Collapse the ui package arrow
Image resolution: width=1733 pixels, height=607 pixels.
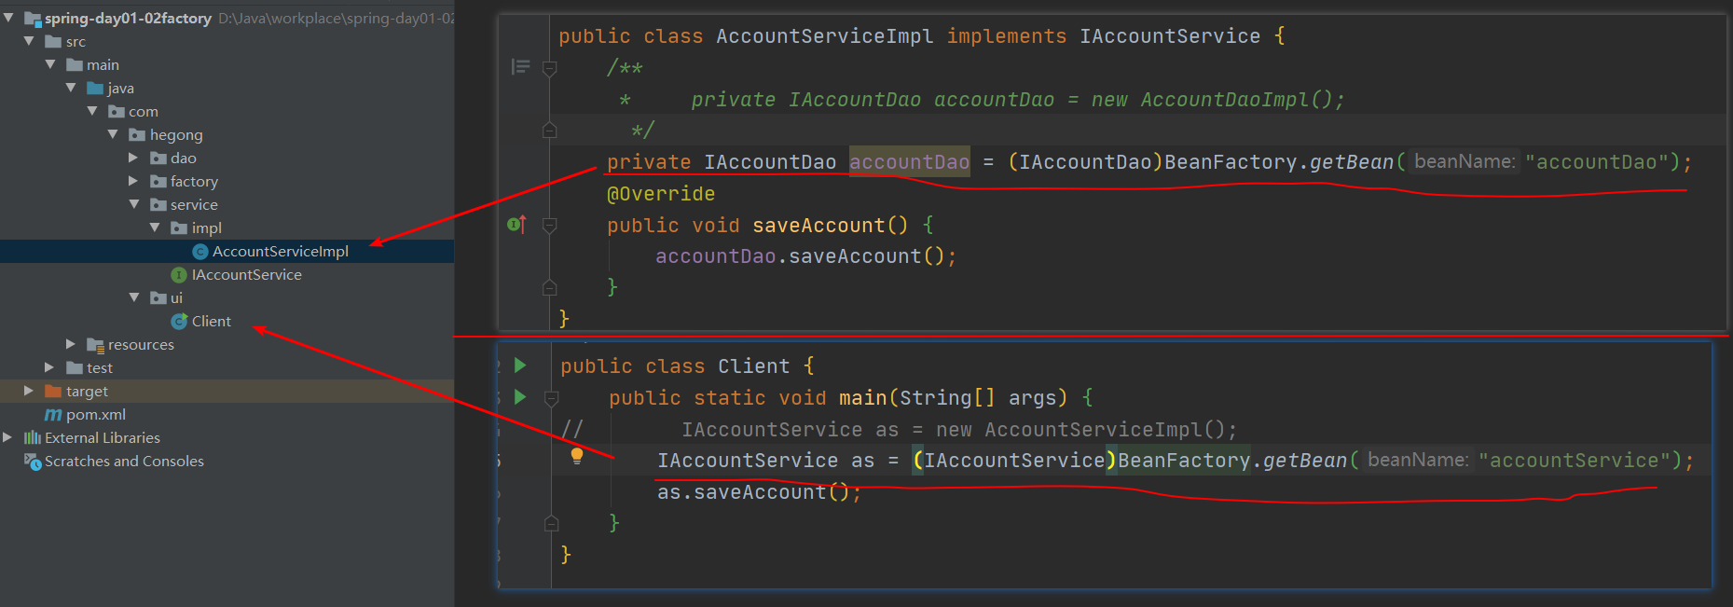[x=134, y=297]
